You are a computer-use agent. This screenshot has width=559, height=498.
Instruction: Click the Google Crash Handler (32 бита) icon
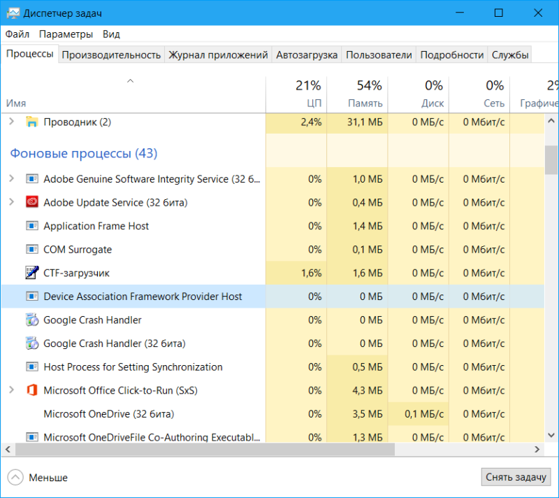tap(31, 343)
